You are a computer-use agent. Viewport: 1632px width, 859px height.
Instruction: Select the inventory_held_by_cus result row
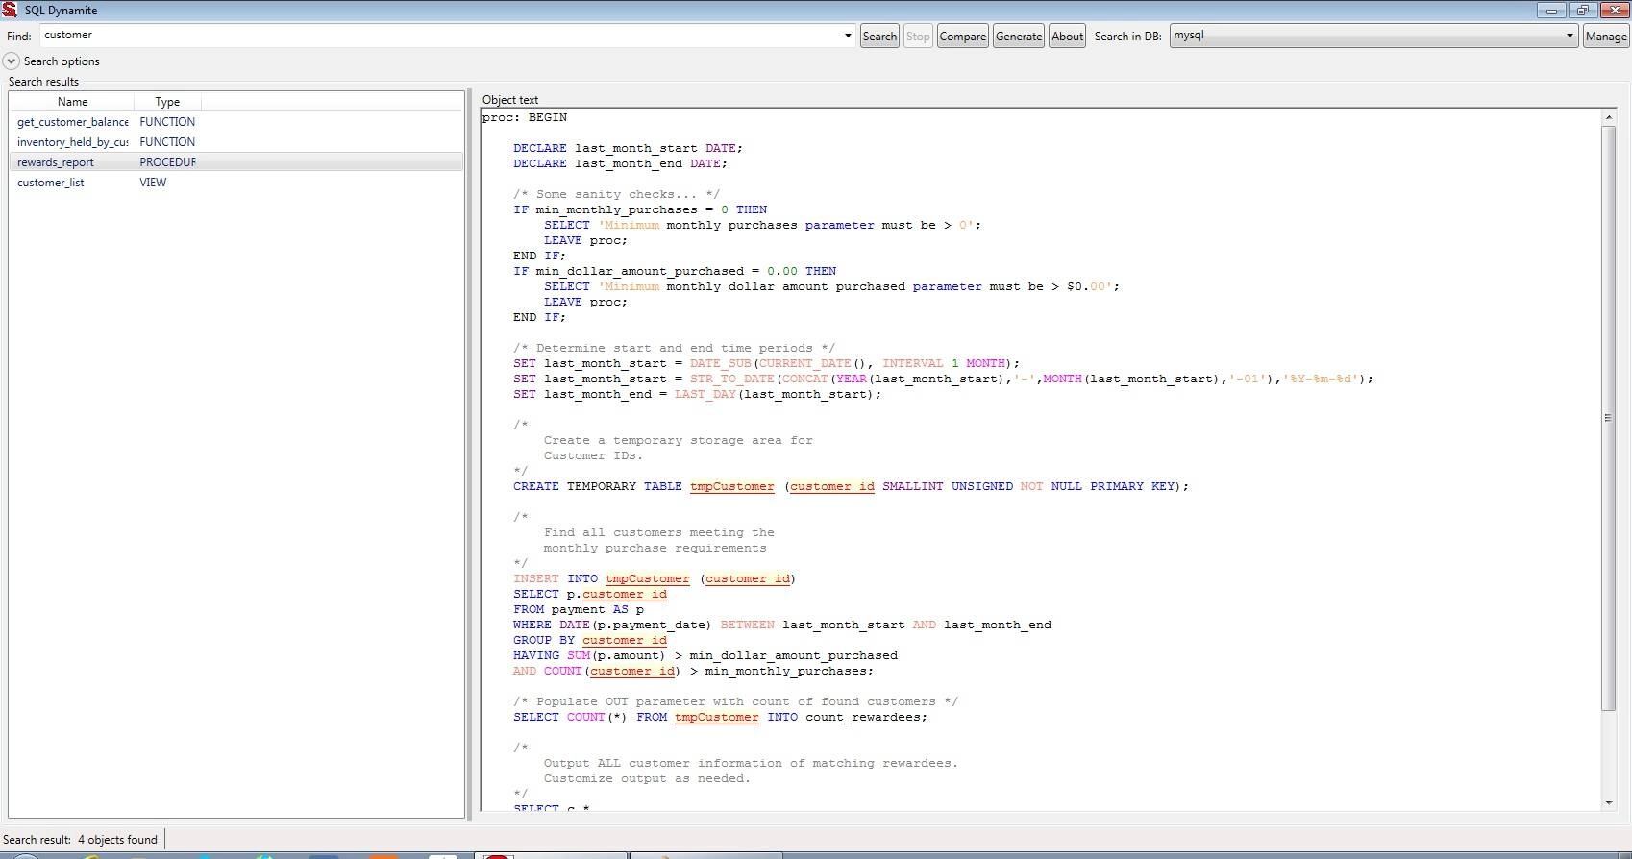[x=236, y=142]
